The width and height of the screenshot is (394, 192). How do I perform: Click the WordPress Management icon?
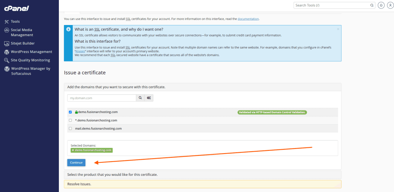click(x=7, y=52)
